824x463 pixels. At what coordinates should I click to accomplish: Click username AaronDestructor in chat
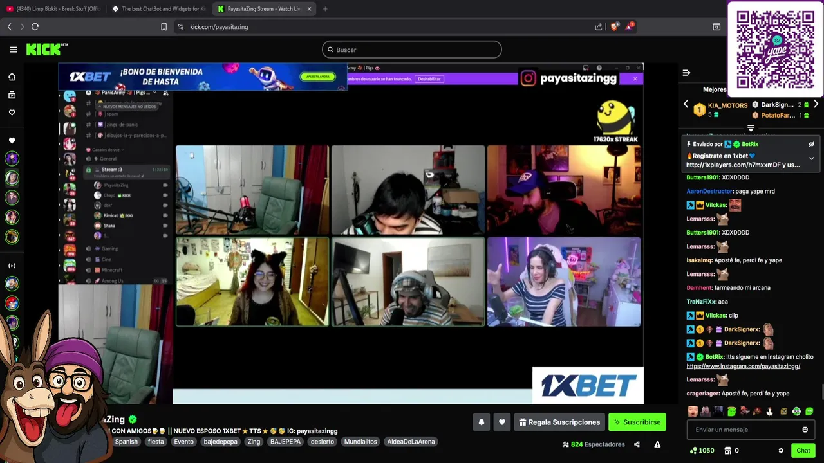[709, 191]
